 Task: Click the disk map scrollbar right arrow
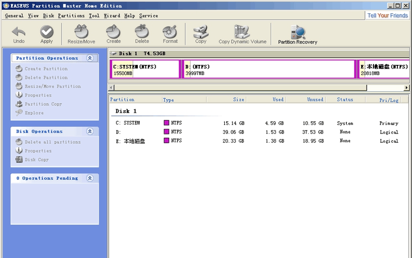pyautogui.click(x=407, y=87)
